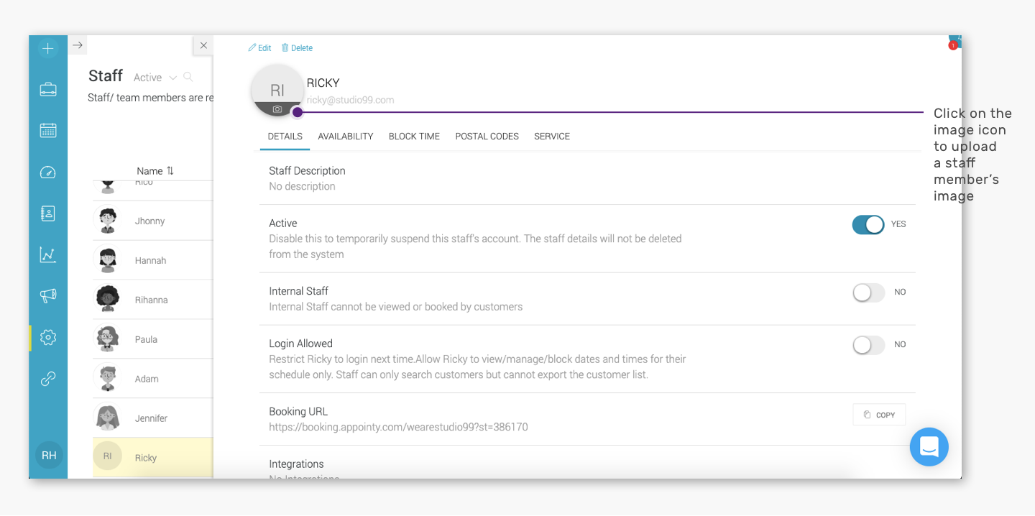Turn on the Login Allowed toggle

tap(868, 345)
